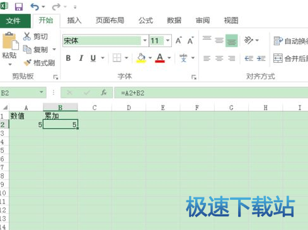Image resolution: width=308 pixels, height=230 pixels.
Task: Open the font name dropdown arrow
Action: (145, 40)
